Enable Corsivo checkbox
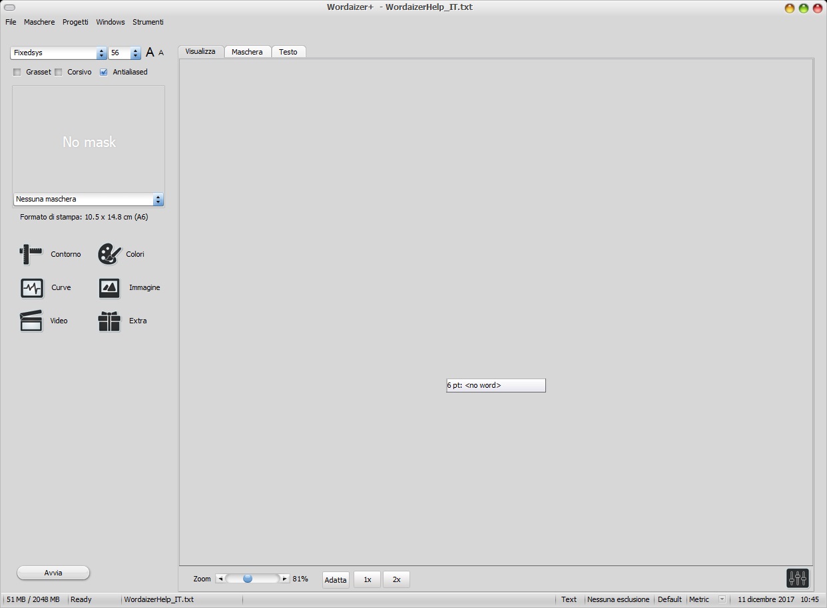 tap(59, 72)
